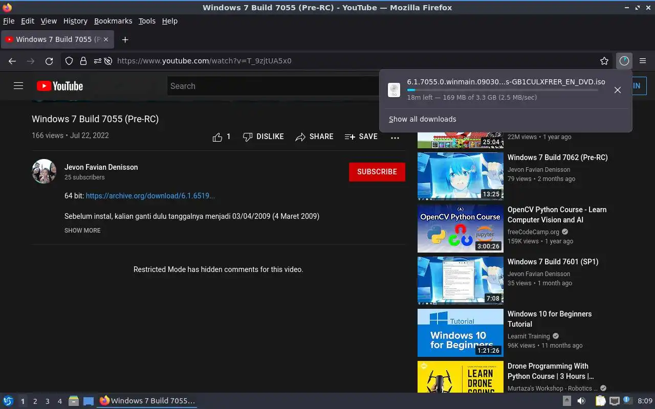The height and width of the screenshot is (409, 655).
Task: Open the Bookmarks menu
Action: tap(113, 21)
